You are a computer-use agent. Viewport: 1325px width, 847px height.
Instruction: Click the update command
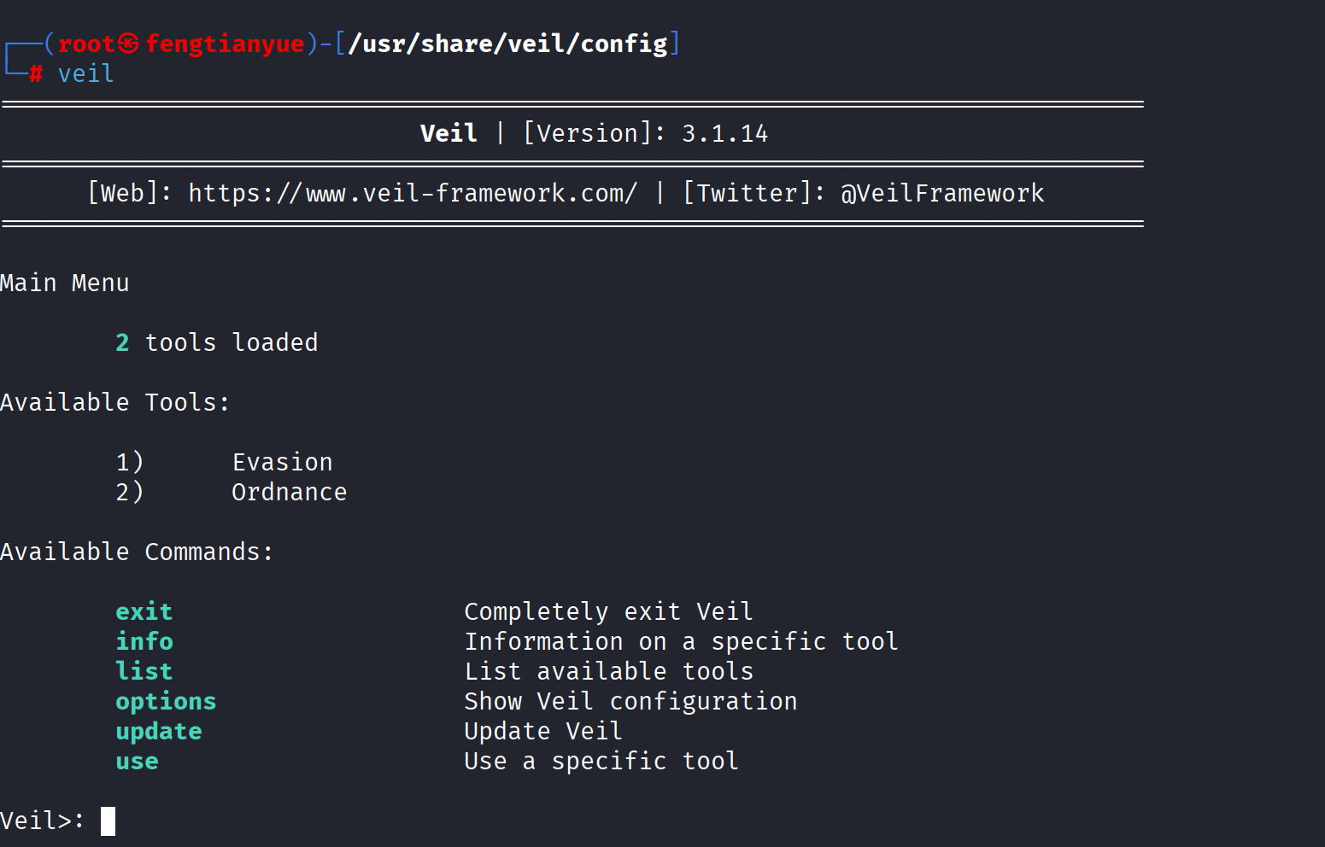(x=159, y=731)
